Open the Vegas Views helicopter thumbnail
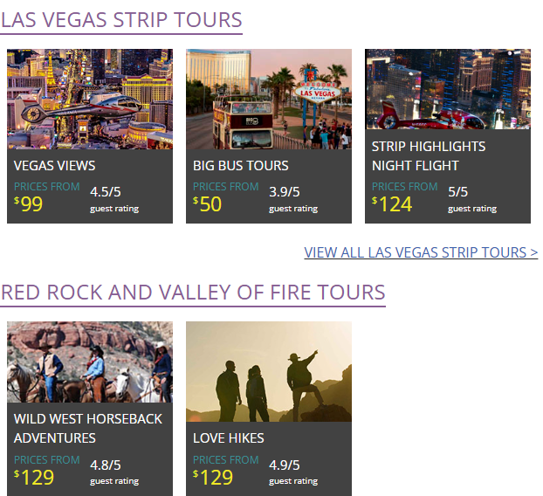543x496 pixels. (89, 99)
